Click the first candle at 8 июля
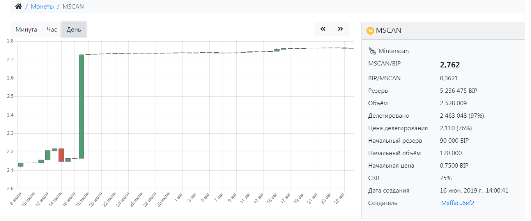This screenshot has height=221, width=531. (21, 164)
